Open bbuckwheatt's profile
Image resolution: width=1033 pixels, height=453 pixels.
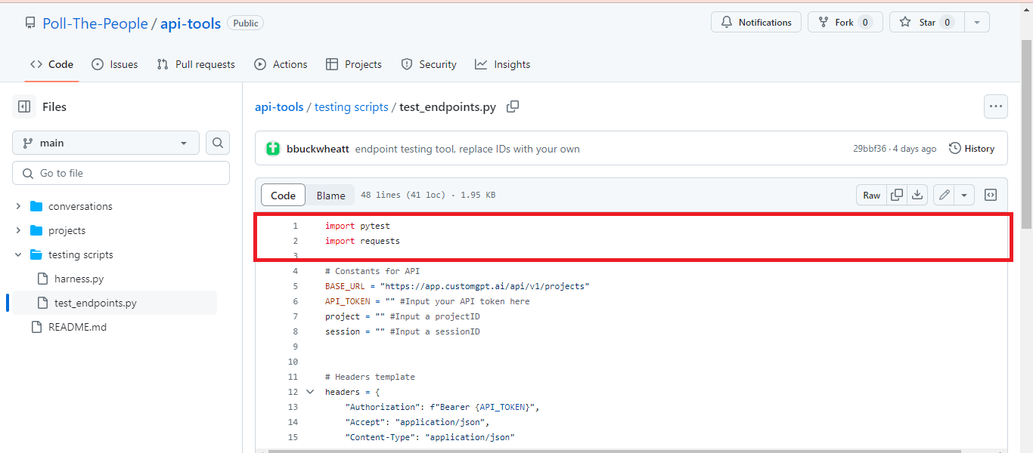pyautogui.click(x=318, y=148)
